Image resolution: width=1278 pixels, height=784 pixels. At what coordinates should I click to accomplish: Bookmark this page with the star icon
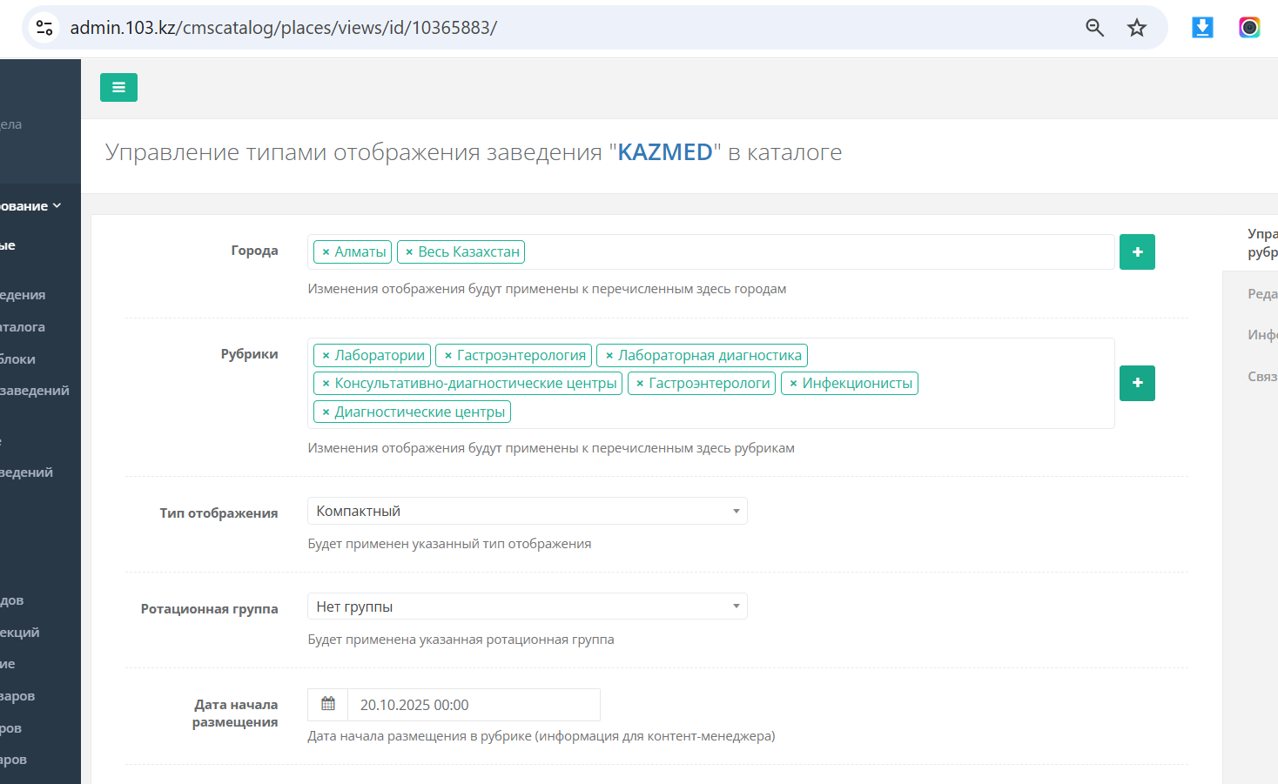click(1137, 28)
